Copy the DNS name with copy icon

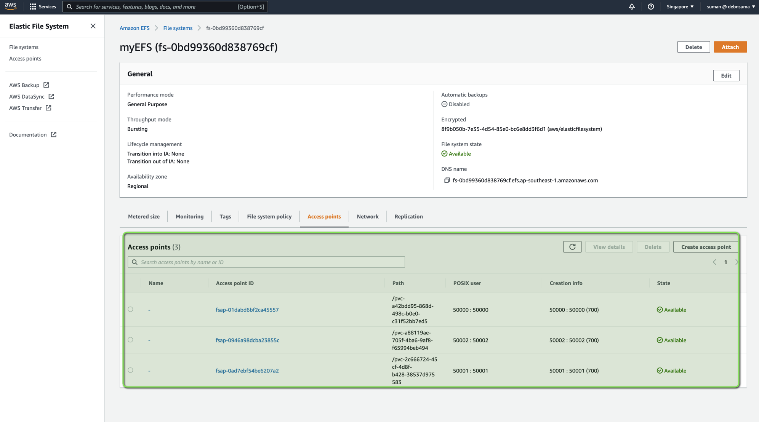447,180
